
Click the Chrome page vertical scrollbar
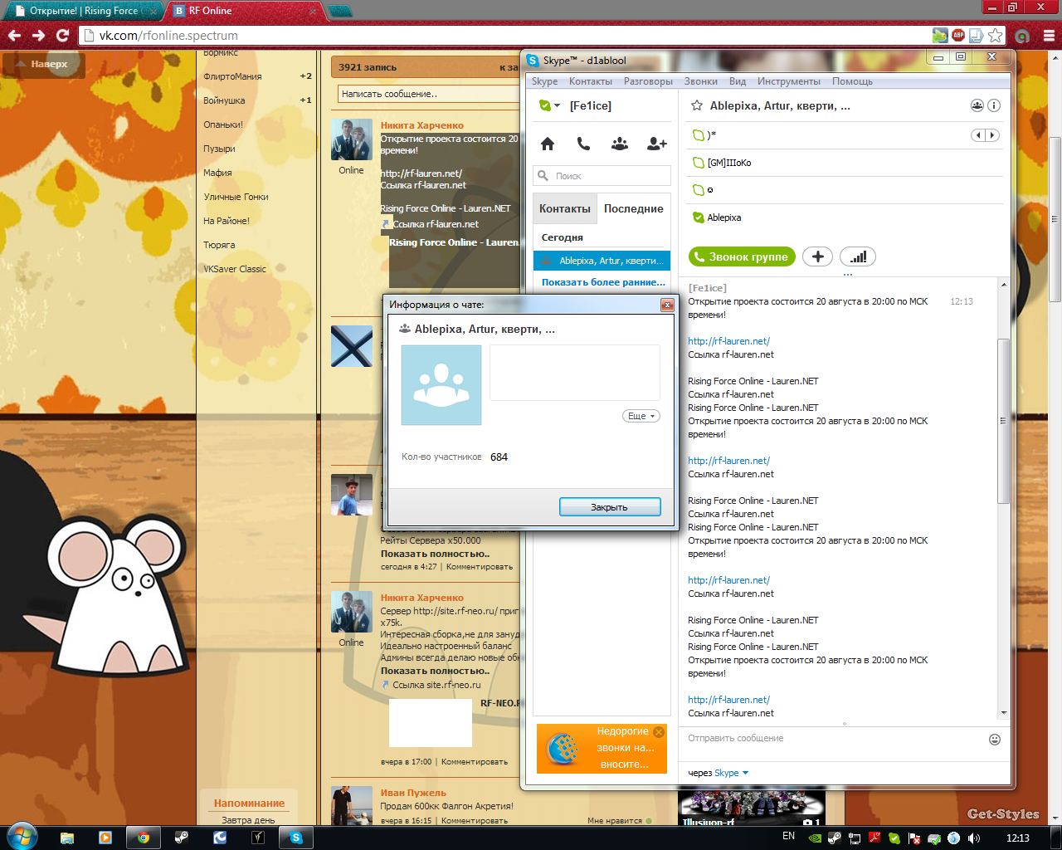coord(1055,219)
